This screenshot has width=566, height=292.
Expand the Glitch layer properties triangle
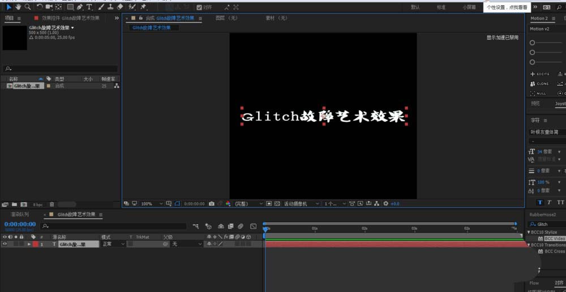tap(29, 244)
